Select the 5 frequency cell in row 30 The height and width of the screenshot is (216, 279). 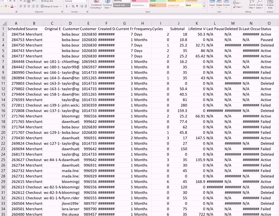point(125,187)
